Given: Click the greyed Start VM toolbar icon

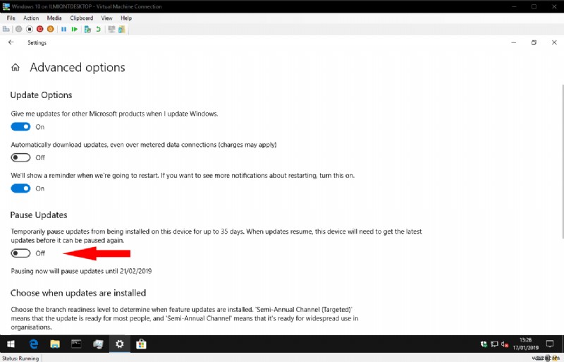Looking at the screenshot, I should (x=19, y=29).
